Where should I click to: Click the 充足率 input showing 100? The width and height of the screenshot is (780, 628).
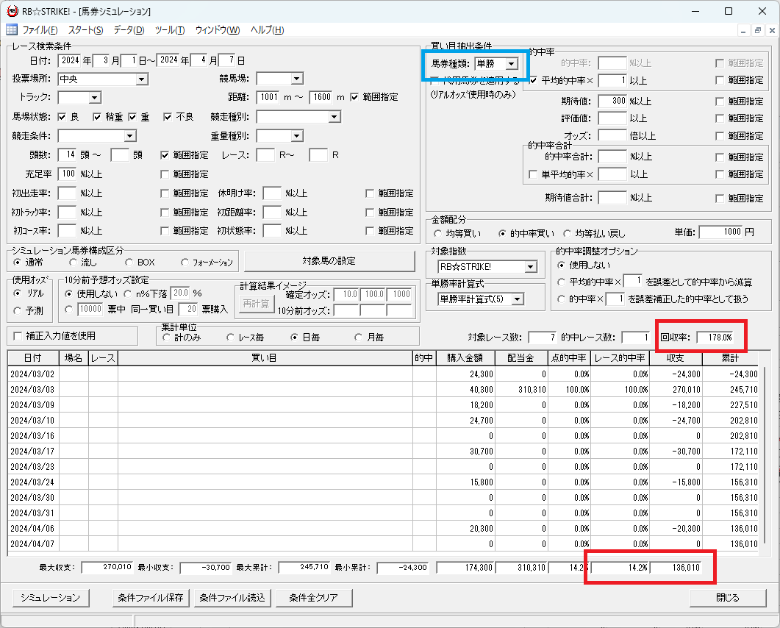[x=67, y=174]
